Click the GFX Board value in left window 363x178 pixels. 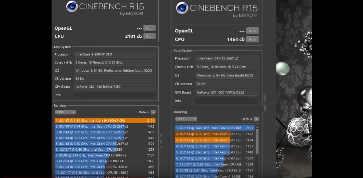tap(115, 87)
